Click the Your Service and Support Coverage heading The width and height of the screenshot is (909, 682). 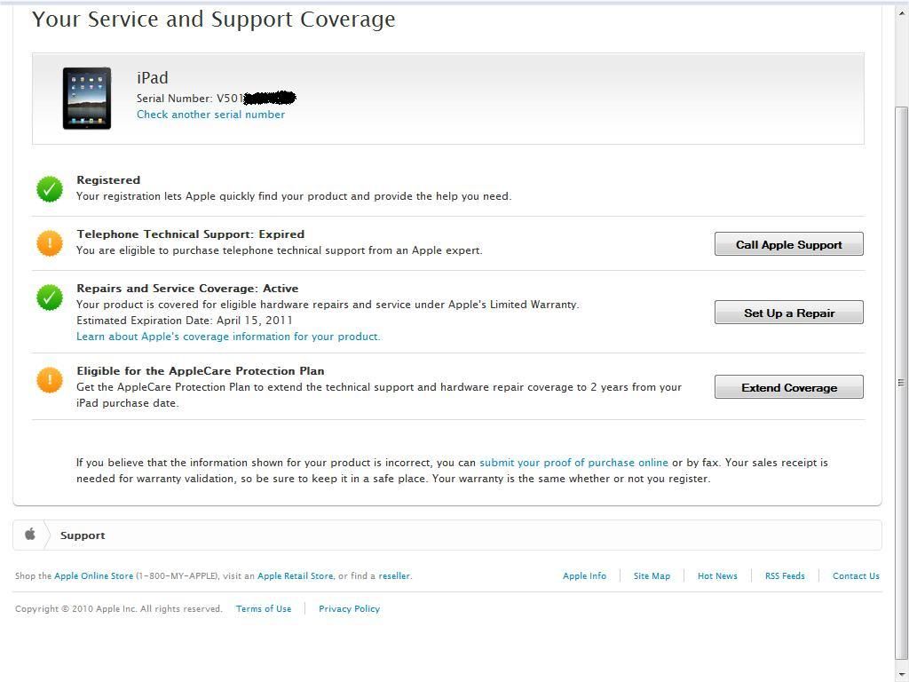coord(213,20)
